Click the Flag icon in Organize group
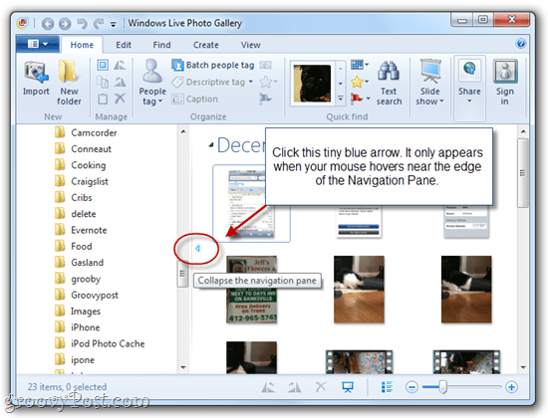 (x=266, y=99)
